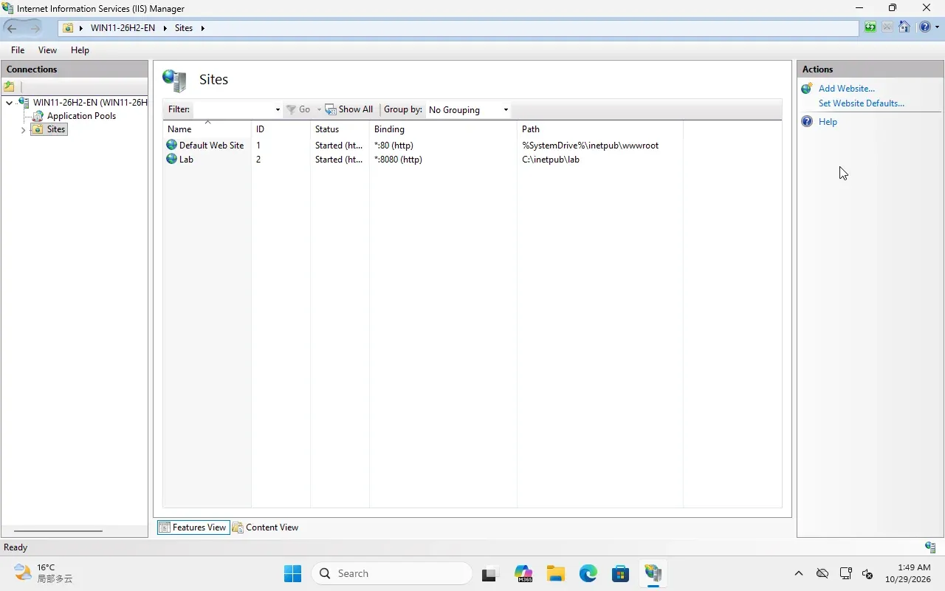Open the Help menu
Image resolution: width=945 pixels, height=591 pixels.
80,50
